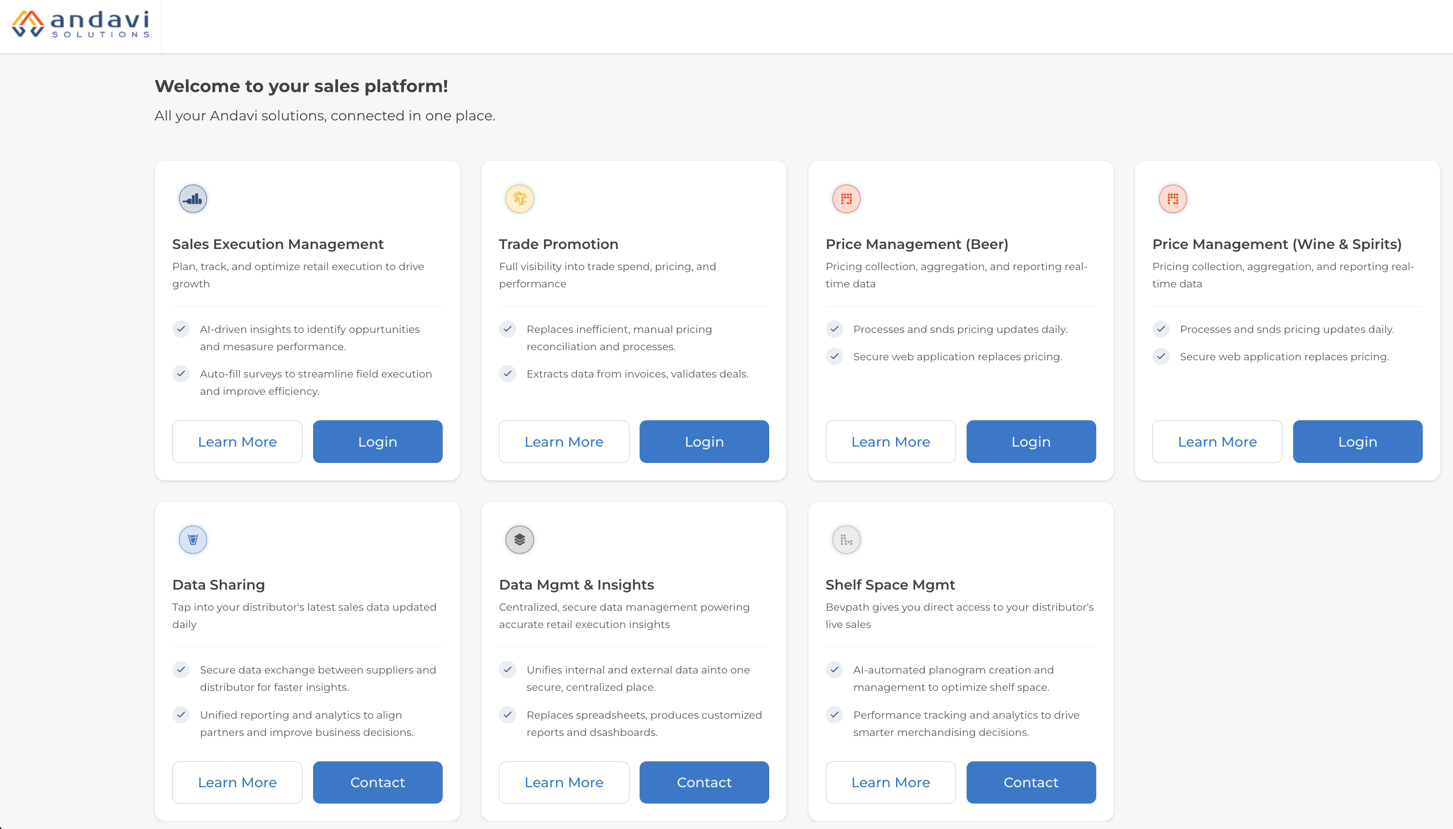Open Learn More for Trade Promotion
The height and width of the screenshot is (829, 1453).
[x=564, y=441]
